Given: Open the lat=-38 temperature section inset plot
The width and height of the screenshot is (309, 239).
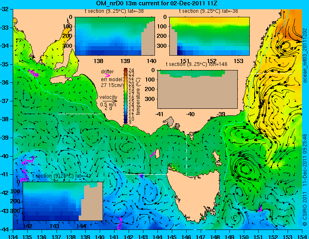Looking at the screenshot, I should point(115,36).
